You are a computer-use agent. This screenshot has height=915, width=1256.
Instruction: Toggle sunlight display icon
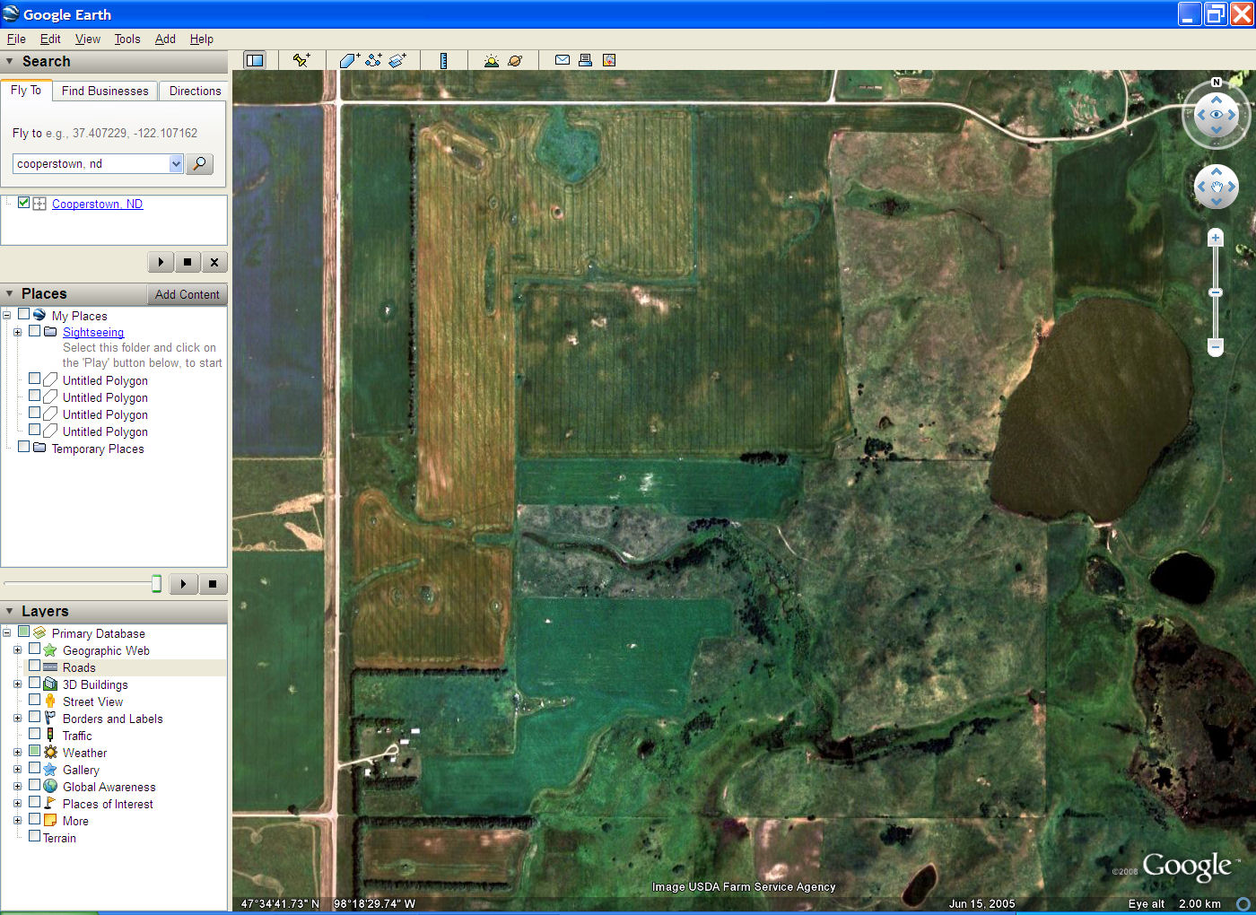491,60
